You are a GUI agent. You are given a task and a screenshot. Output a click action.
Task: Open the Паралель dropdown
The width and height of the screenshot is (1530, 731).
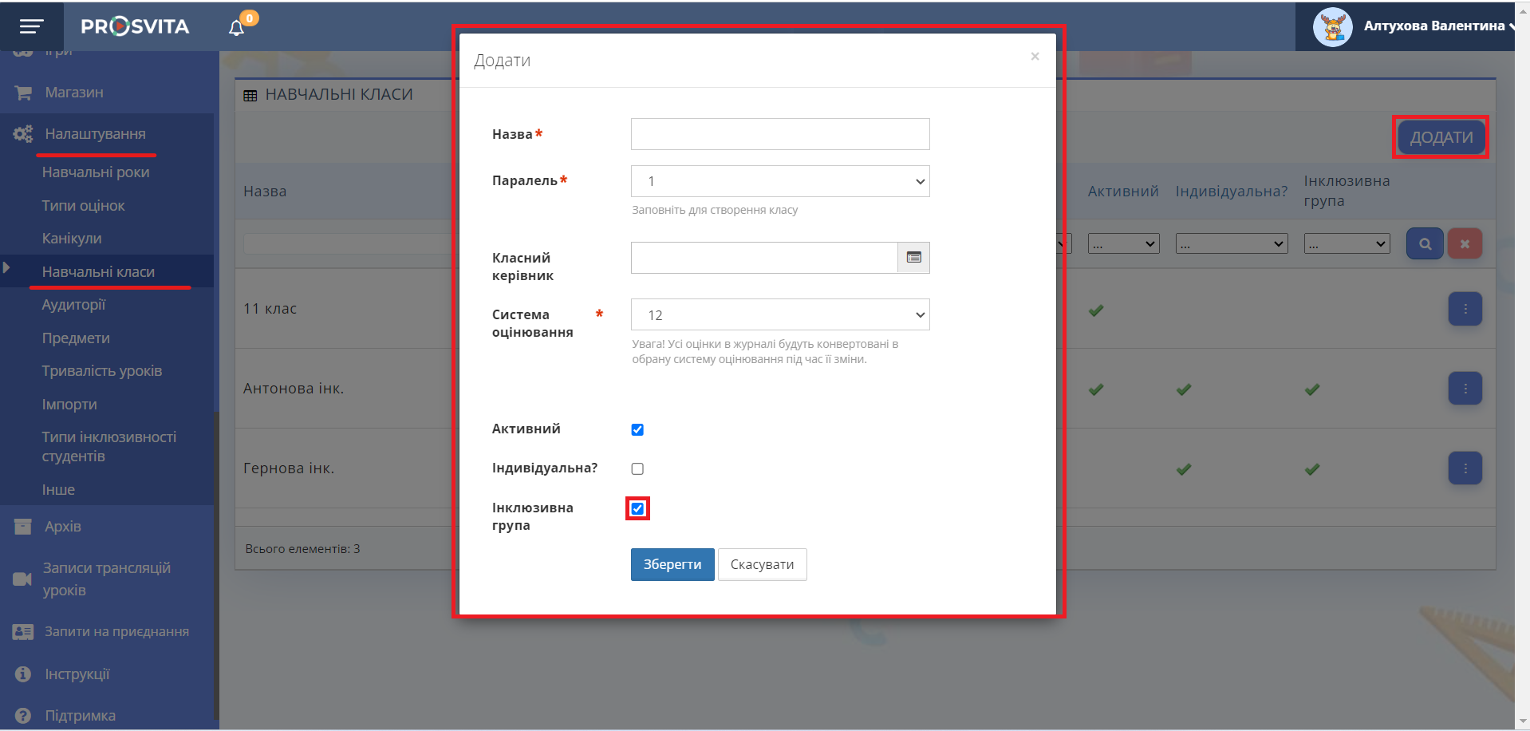click(x=779, y=182)
